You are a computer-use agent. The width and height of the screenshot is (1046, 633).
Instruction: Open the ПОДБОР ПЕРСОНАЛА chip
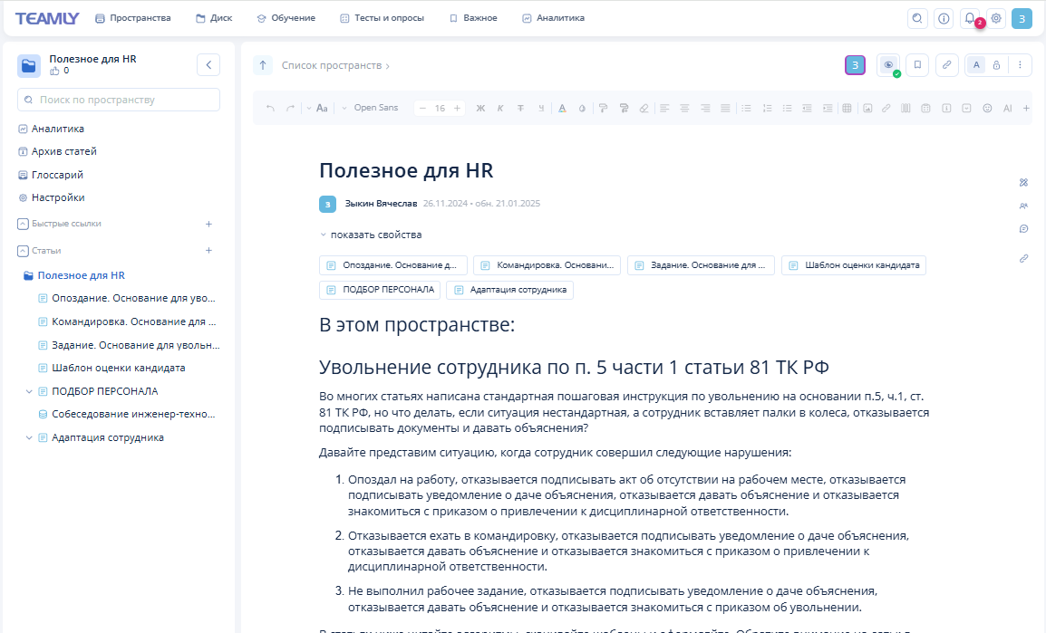(x=380, y=290)
